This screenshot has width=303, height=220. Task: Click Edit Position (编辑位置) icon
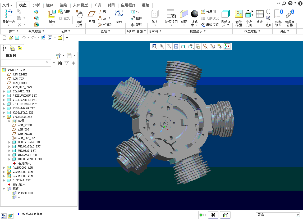click(x=203, y=25)
